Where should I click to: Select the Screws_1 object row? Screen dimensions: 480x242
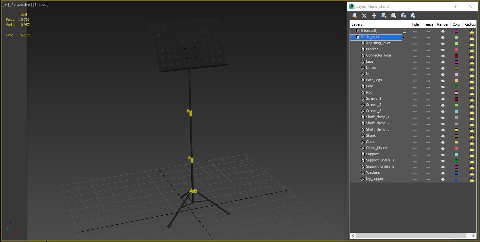pyautogui.click(x=374, y=99)
